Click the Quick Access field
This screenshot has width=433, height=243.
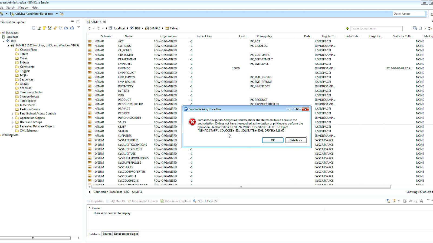[x=409, y=13]
